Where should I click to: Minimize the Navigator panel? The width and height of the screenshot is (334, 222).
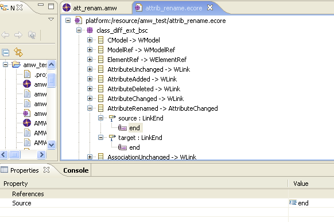point(41,5)
